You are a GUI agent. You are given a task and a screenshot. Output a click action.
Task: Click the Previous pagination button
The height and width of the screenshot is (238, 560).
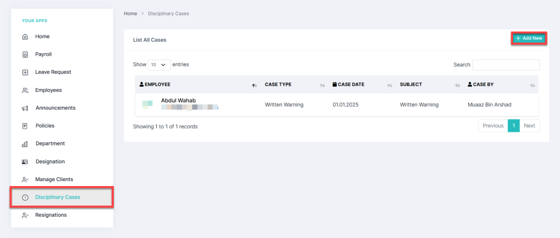(493, 126)
